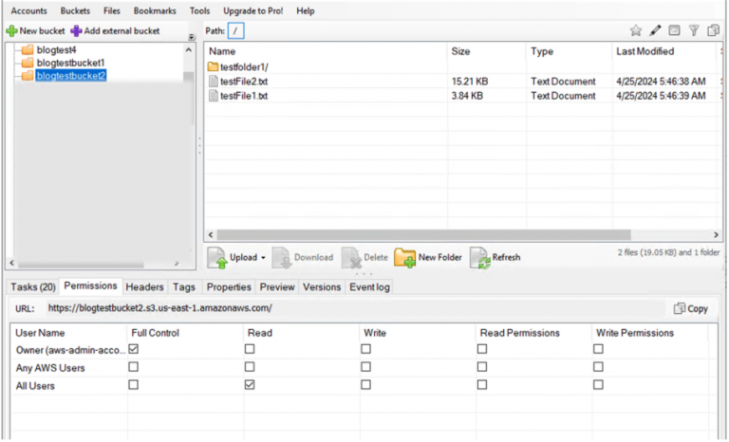Click the green New bucket plus icon
The image size is (729, 442).
[11, 31]
